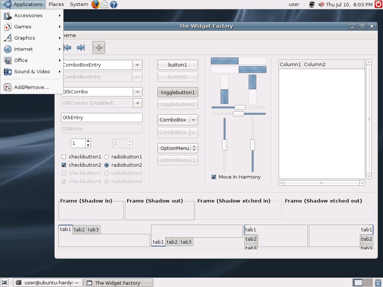Click the Games cards icon
The width and height of the screenshot is (383, 287).
(x=7, y=27)
